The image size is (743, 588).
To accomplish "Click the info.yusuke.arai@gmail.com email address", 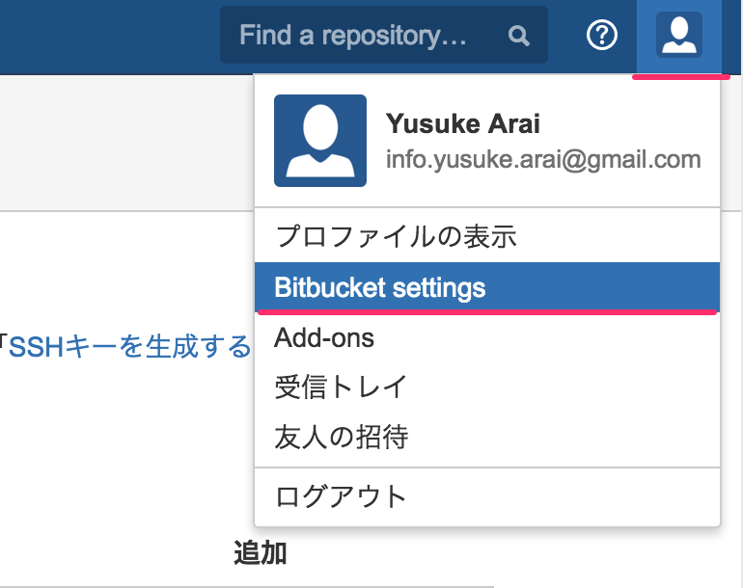I will click(543, 160).
